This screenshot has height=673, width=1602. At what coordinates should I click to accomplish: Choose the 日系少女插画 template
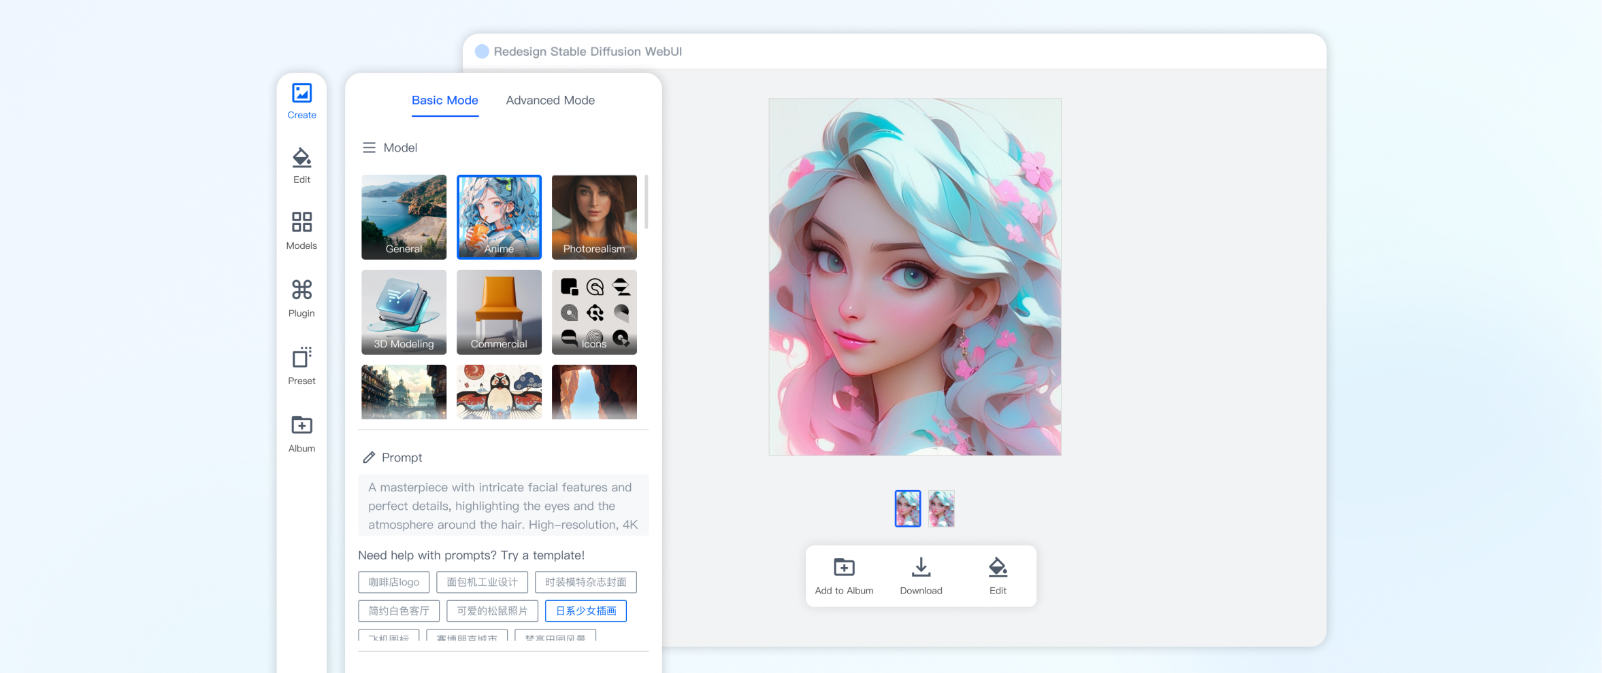[586, 611]
